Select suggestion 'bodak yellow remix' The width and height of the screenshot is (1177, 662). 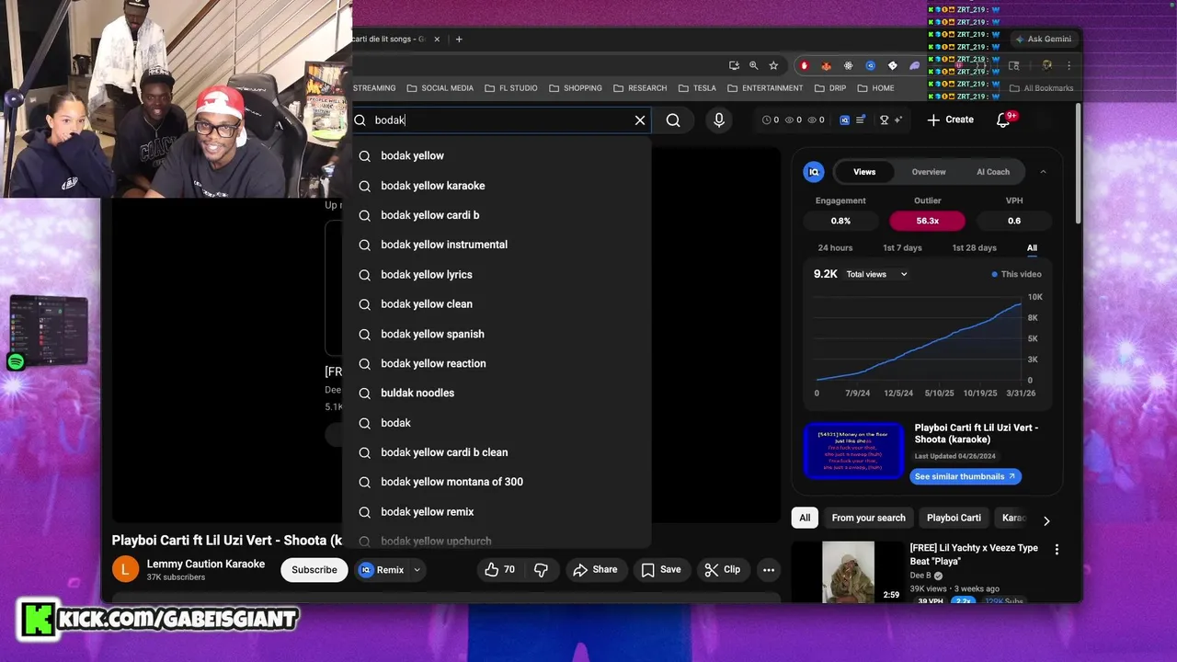pos(497,511)
